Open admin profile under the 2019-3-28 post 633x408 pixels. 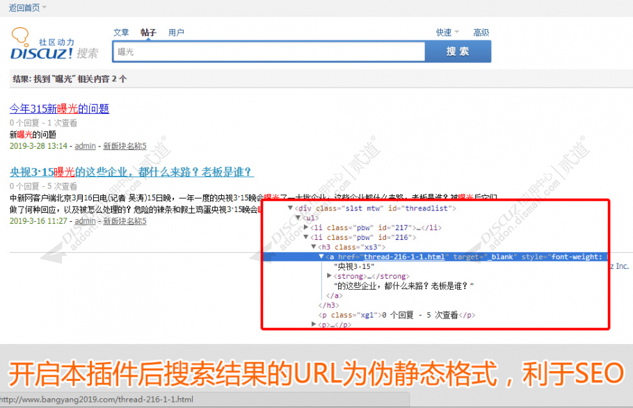point(85,146)
